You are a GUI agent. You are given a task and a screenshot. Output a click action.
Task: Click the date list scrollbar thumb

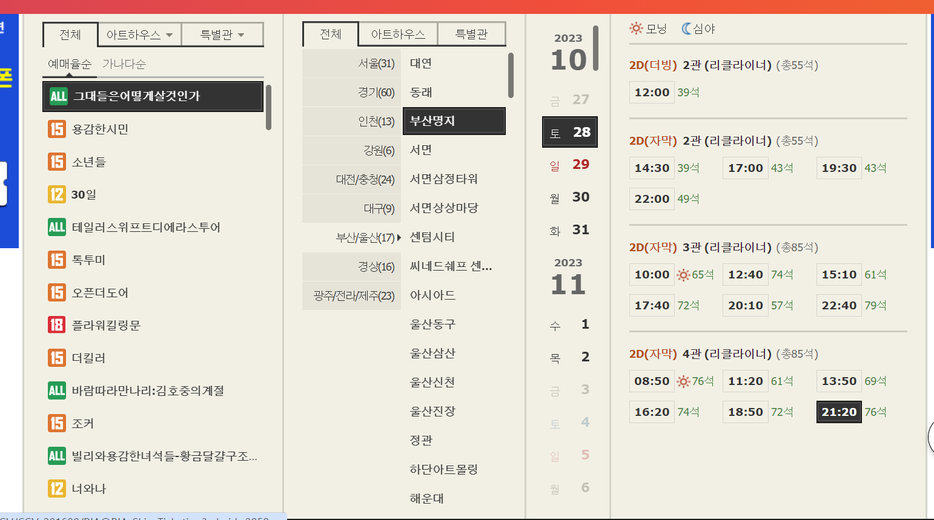596,48
